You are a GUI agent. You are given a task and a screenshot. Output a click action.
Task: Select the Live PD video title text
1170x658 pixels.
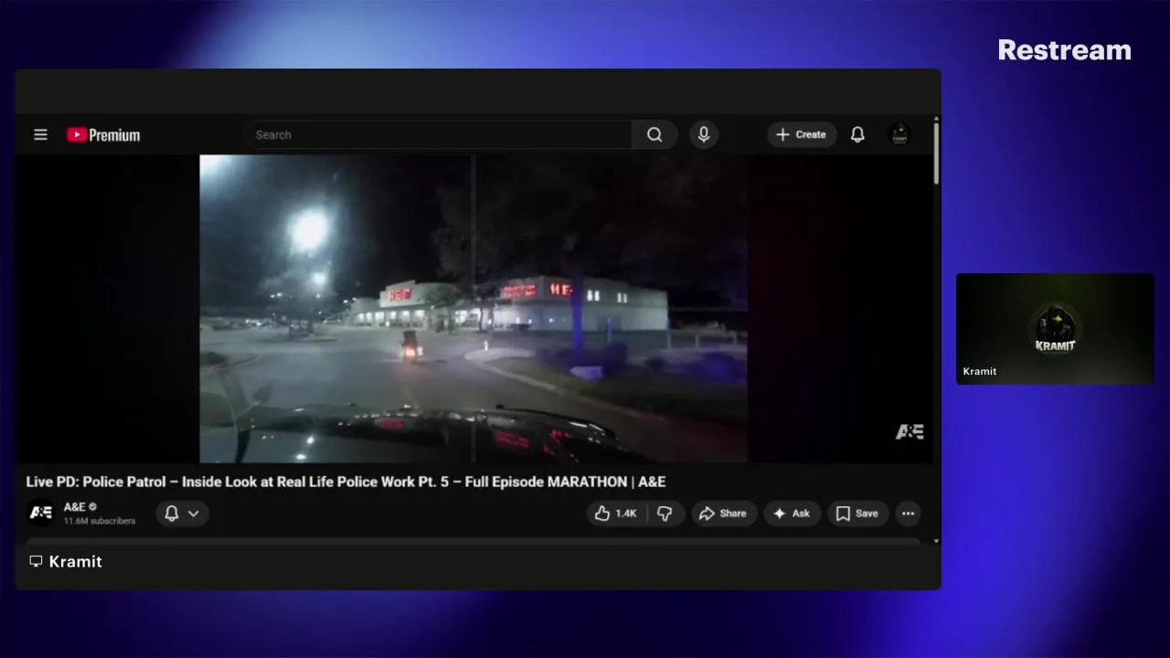click(x=346, y=482)
